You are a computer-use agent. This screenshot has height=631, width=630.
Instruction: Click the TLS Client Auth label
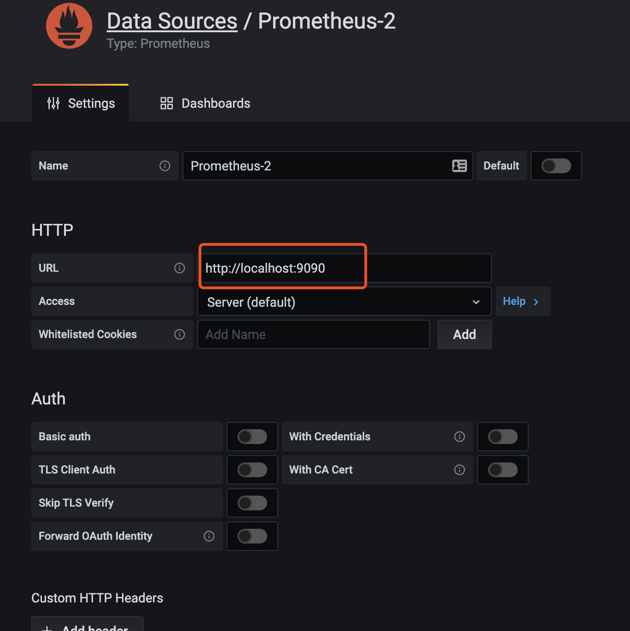pyautogui.click(x=77, y=470)
